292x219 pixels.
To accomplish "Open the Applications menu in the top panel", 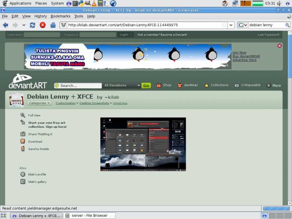I will click(x=20, y=3).
